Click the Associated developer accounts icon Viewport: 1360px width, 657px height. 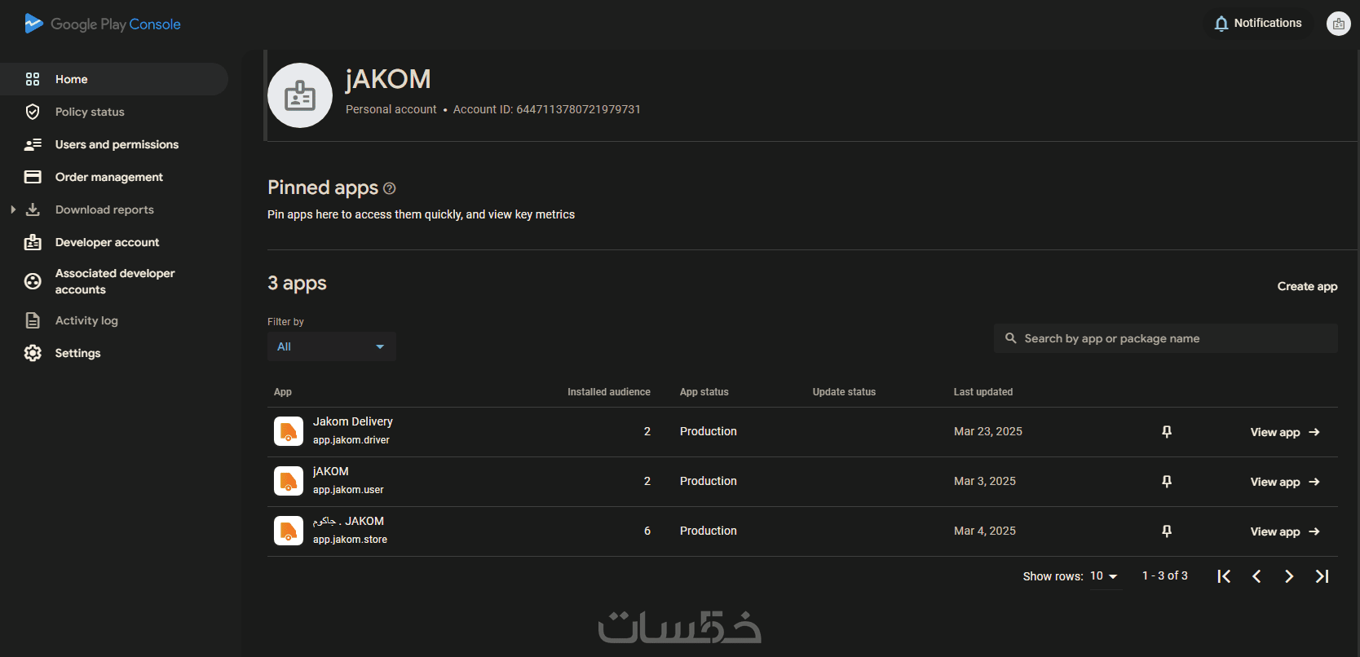coord(33,281)
